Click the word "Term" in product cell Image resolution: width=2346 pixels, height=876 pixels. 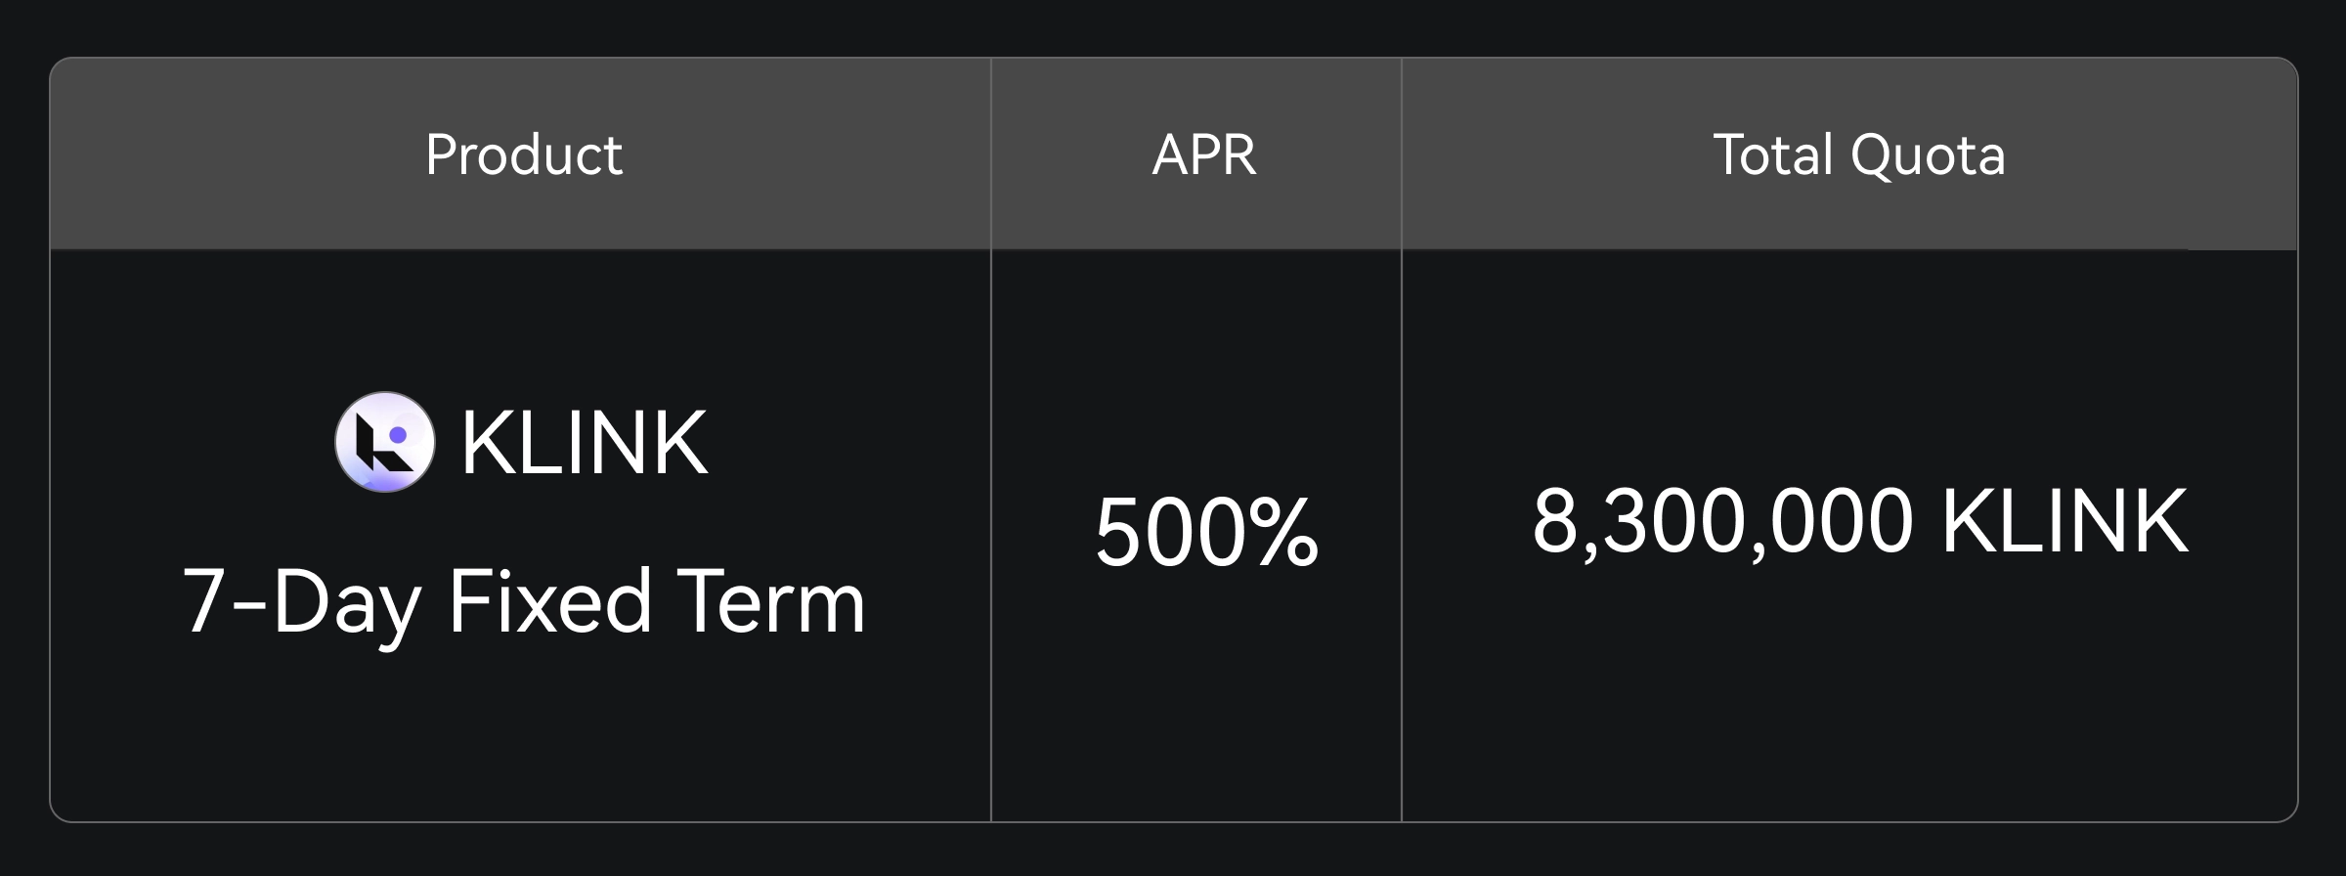pyautogui.click(x=770, y=602)
